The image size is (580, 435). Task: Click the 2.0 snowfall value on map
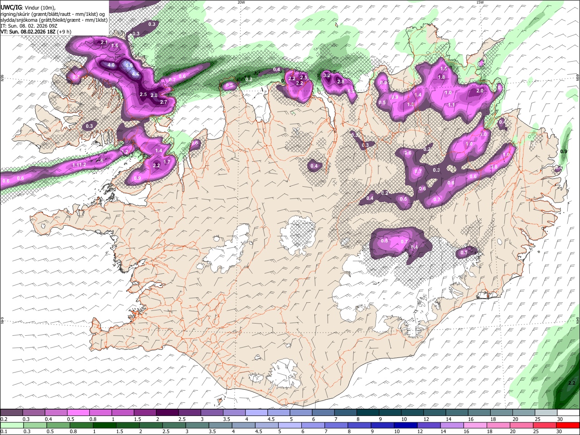480,91
